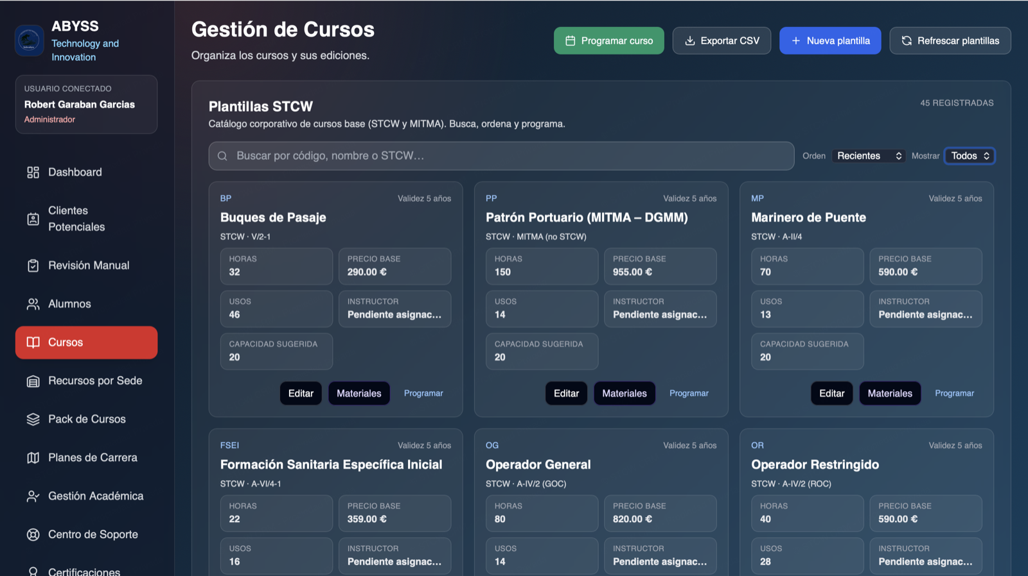Open the Mostrar Todos dropdown
1028x576 pixels.
(x=970, y=156)
